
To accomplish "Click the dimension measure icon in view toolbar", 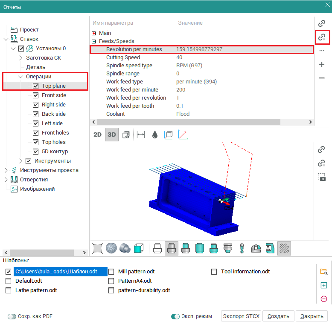I will [x=140, y=135].
